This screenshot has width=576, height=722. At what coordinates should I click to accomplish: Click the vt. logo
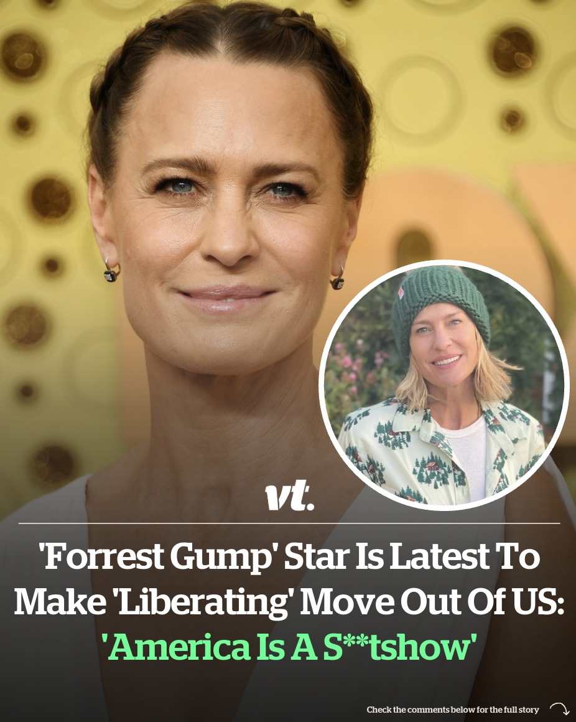tap(289, 495)
